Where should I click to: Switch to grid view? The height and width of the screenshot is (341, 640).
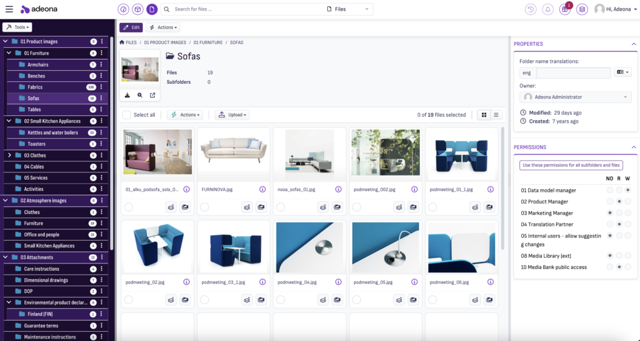pyautogui.click(x=484, y=115)
